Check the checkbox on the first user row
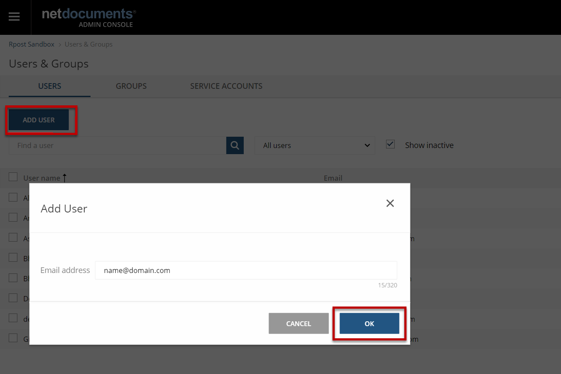The width and height of the screenshot is (561, 374). pos(13,197)
